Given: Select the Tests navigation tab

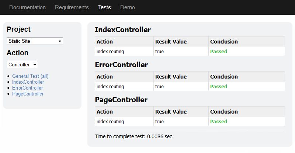Looking at the screenshot, I should [x=104, y=7].
